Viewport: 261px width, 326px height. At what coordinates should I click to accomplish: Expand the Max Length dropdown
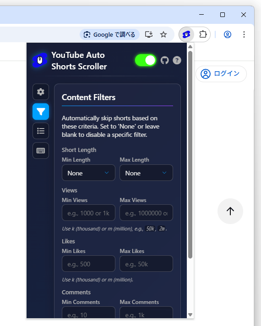(146, 173)
